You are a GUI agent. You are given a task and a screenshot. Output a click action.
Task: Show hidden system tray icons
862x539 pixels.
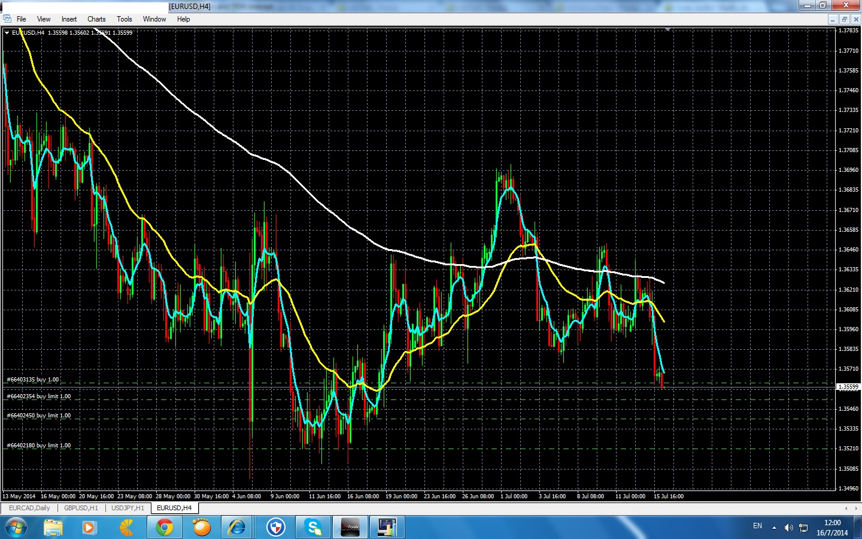[774, 528]
